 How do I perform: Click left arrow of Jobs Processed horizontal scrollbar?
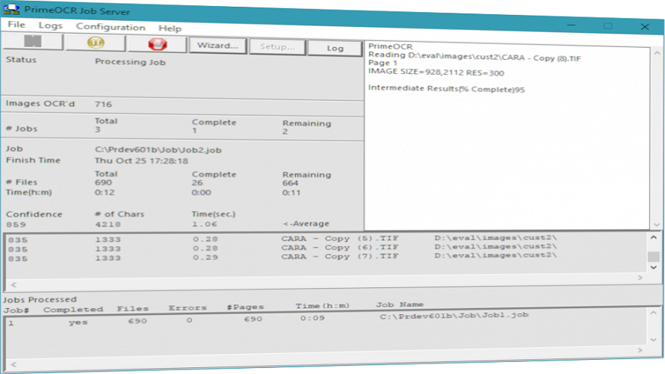coord(13,364)
